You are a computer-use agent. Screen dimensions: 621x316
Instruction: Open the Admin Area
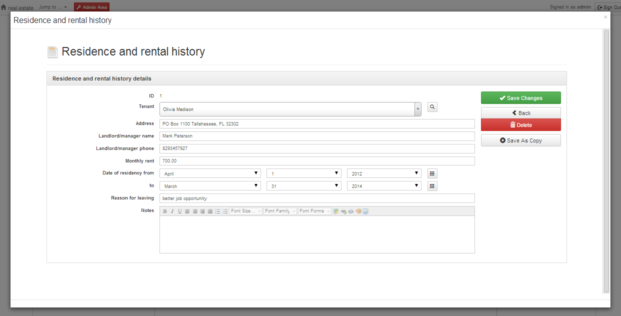[91, 7]
